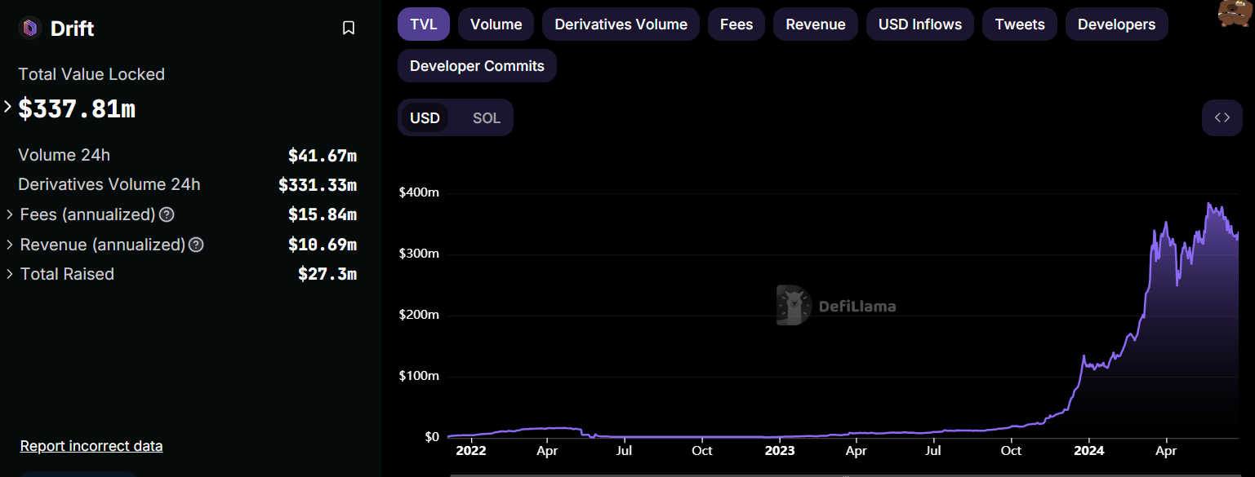The image size is (1255, 477).
Task: Click the Report incorrect data link
Action: [91, 446]
